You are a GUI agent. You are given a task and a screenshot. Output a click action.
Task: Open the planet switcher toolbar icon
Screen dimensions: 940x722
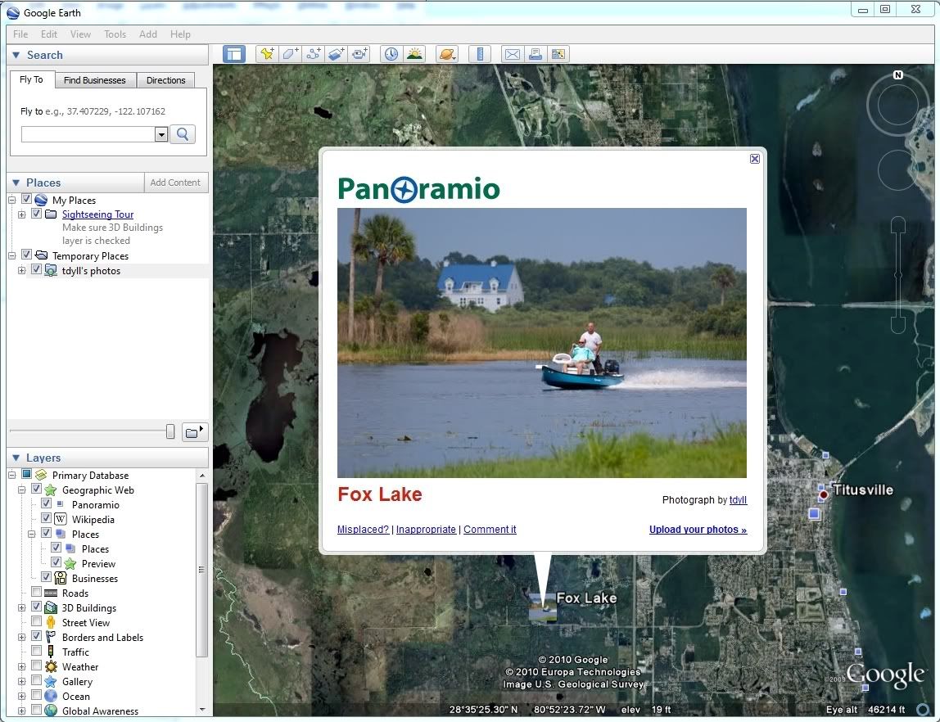tap(447, 55)
